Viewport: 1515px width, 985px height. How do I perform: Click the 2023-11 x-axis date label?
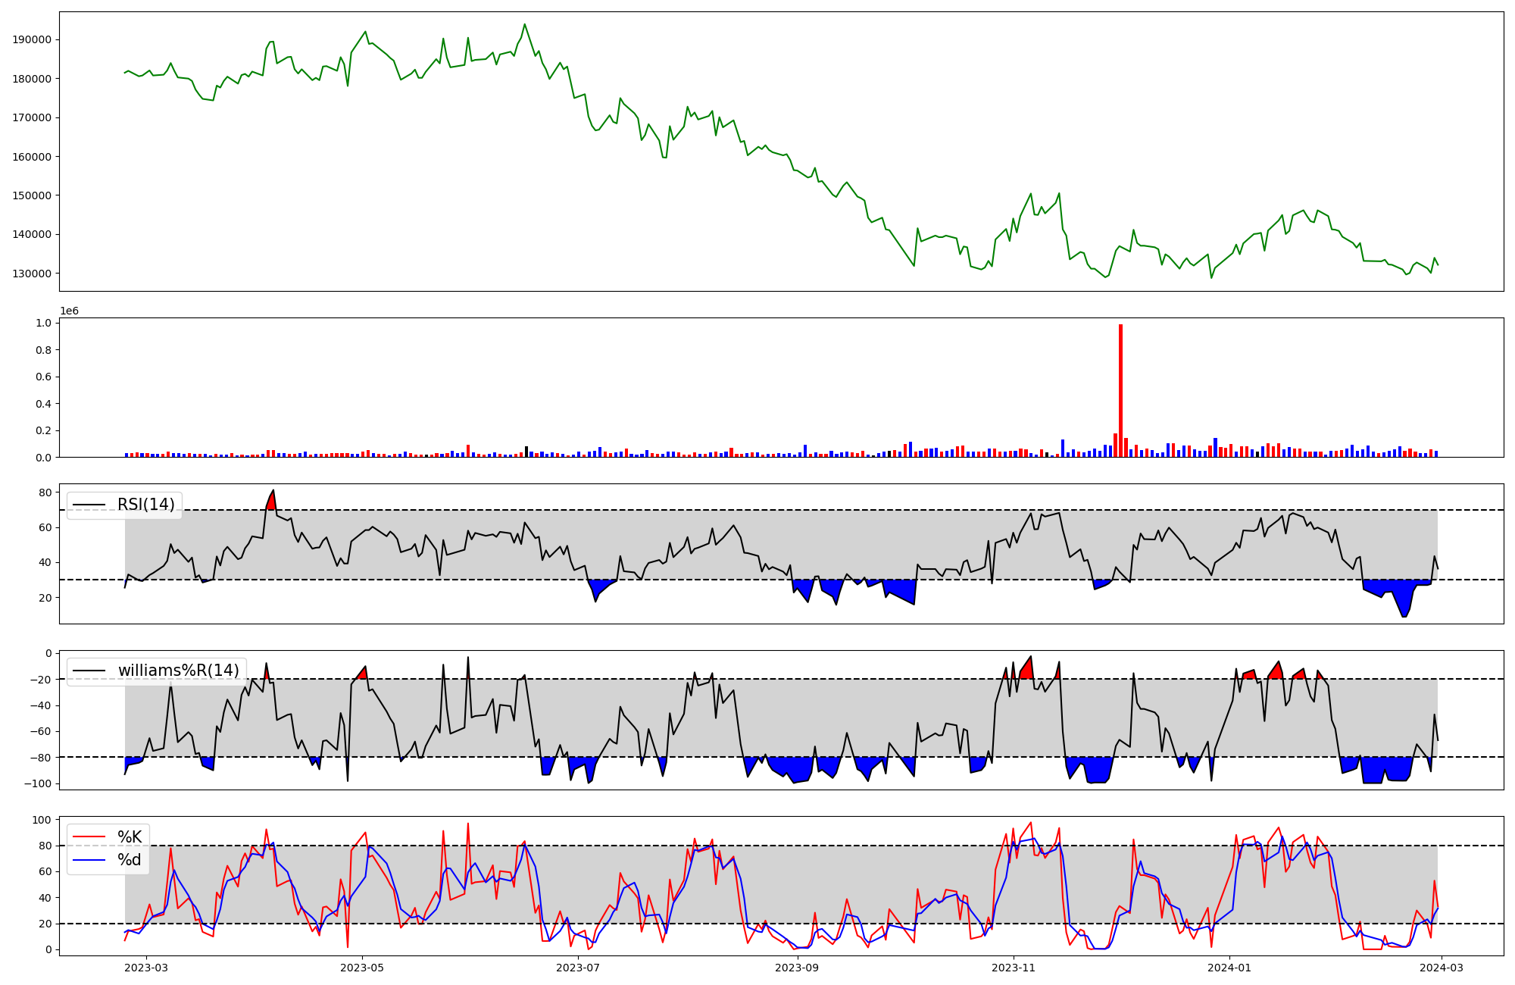[1014, 968]
